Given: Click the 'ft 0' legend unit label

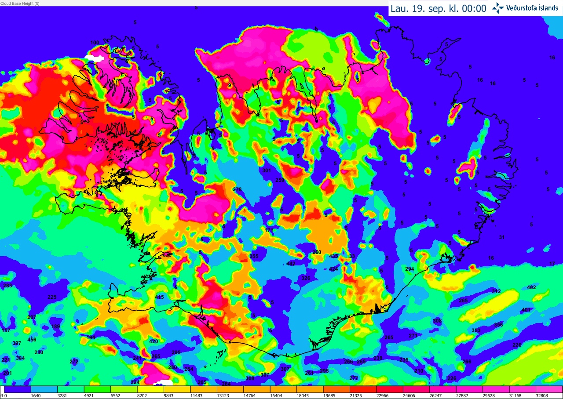Looking at the screenshot, I should [x=4, y=396].
